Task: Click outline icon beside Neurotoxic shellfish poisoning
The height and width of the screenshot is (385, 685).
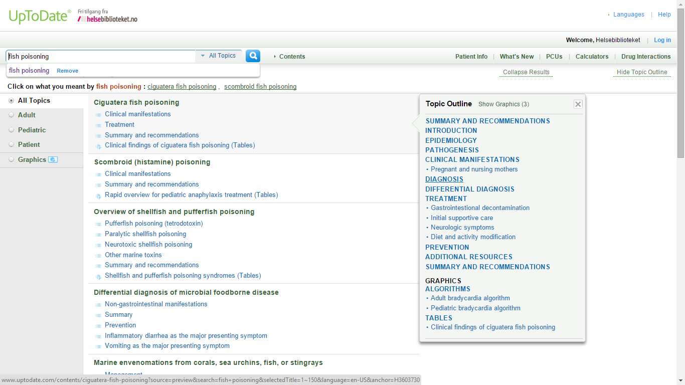Action: coord(98,245)
